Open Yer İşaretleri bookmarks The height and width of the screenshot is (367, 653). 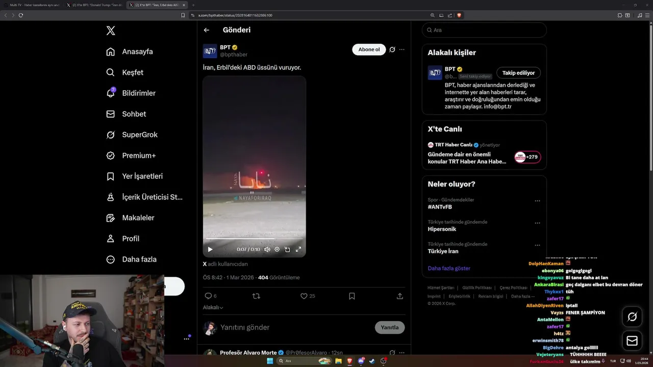click(135, 176)
